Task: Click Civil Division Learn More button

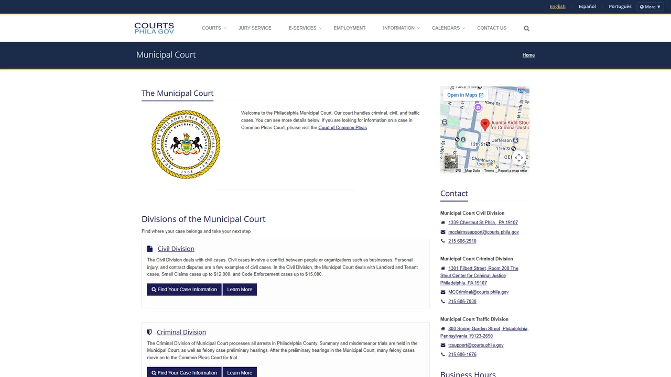Action: pyautogui.click(x=240, y=290)
